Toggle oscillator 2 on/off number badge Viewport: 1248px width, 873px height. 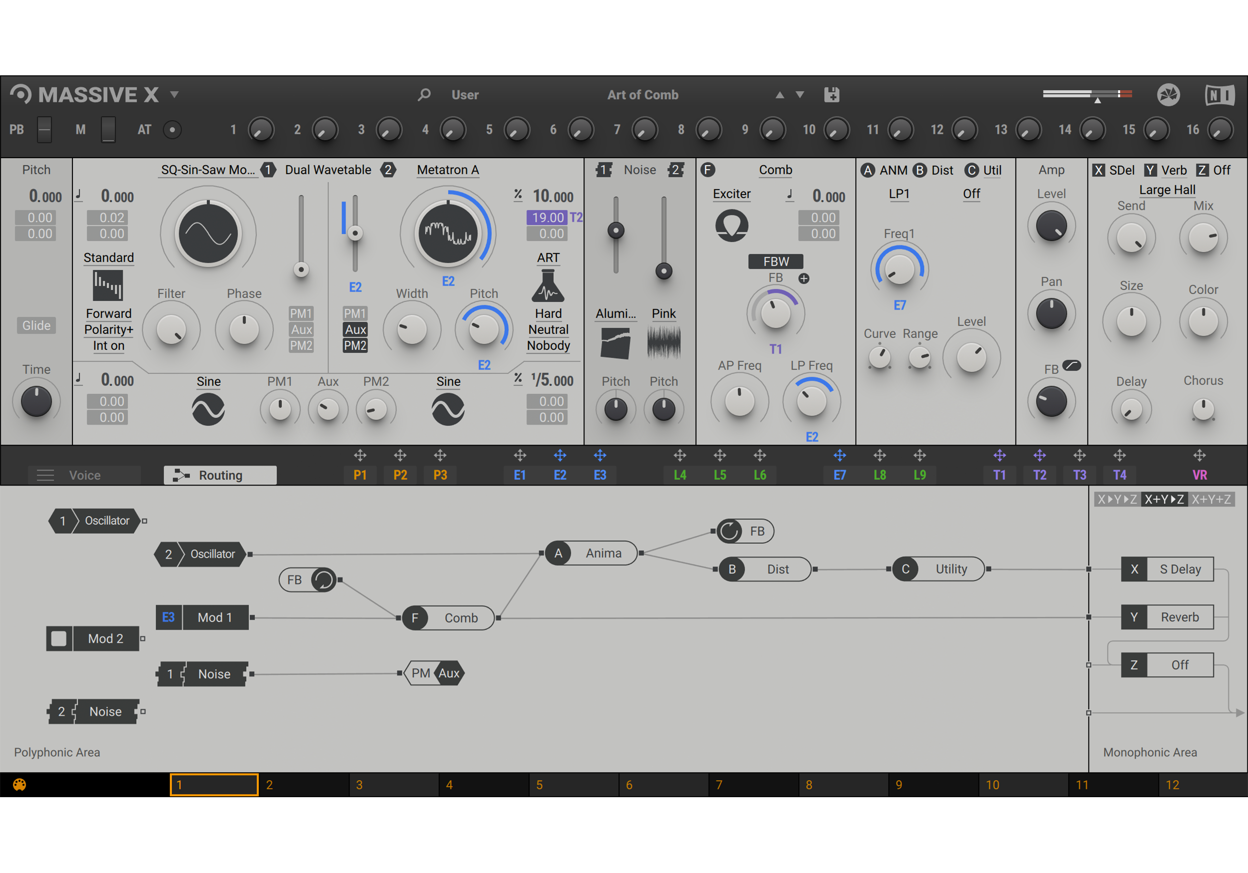coord(388,170)
